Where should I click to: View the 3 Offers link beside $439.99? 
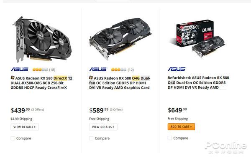[38, 110]
